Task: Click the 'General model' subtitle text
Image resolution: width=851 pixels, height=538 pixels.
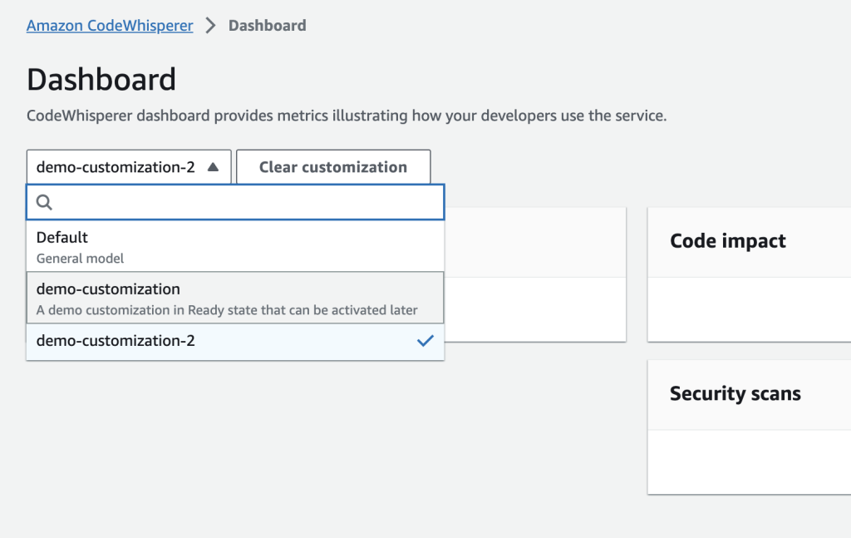Action: (80, 259)
